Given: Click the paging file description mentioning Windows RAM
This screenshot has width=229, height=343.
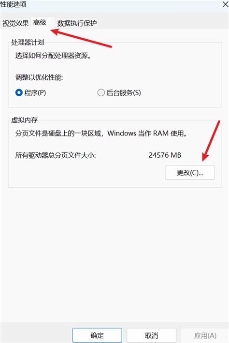Looking at the screenshot, I should [101, 133].
